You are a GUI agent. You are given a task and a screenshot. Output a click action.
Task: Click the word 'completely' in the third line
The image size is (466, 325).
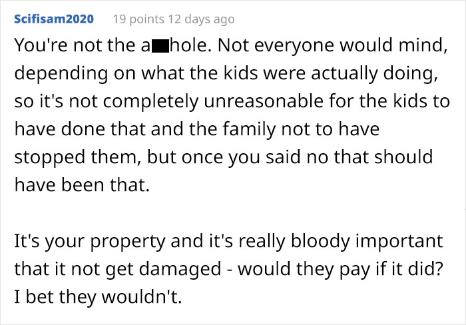pyautogui.click(x=150, y=102)
